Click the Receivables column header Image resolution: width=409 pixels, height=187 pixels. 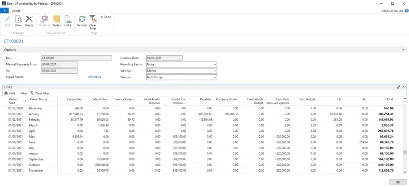pyautogui.click(x=74, y=99)
